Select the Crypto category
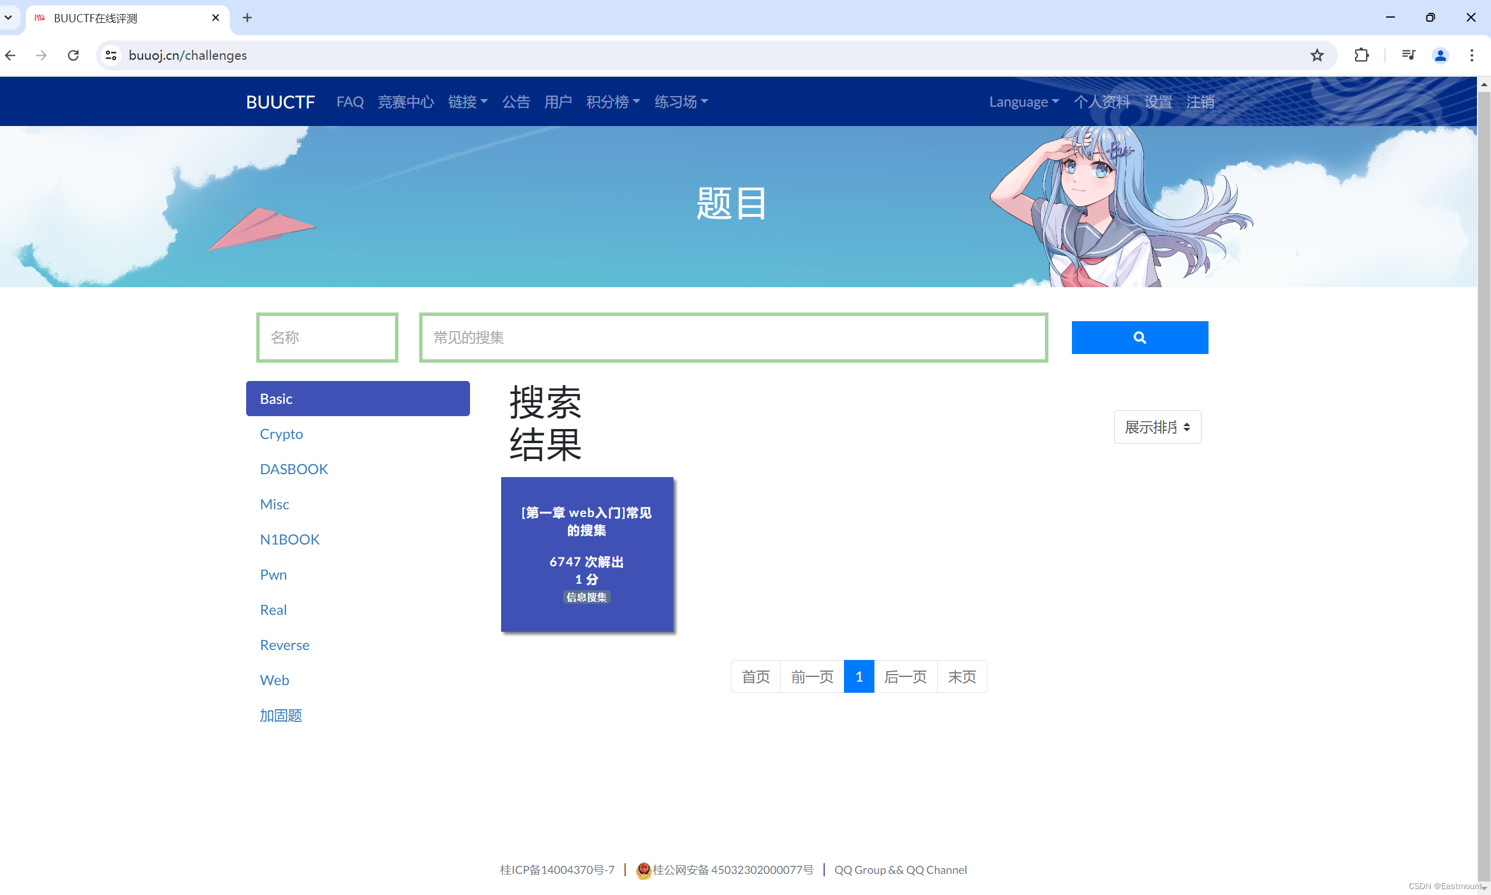The width and height of the screenshot is (1491, 895). [281, 434]
